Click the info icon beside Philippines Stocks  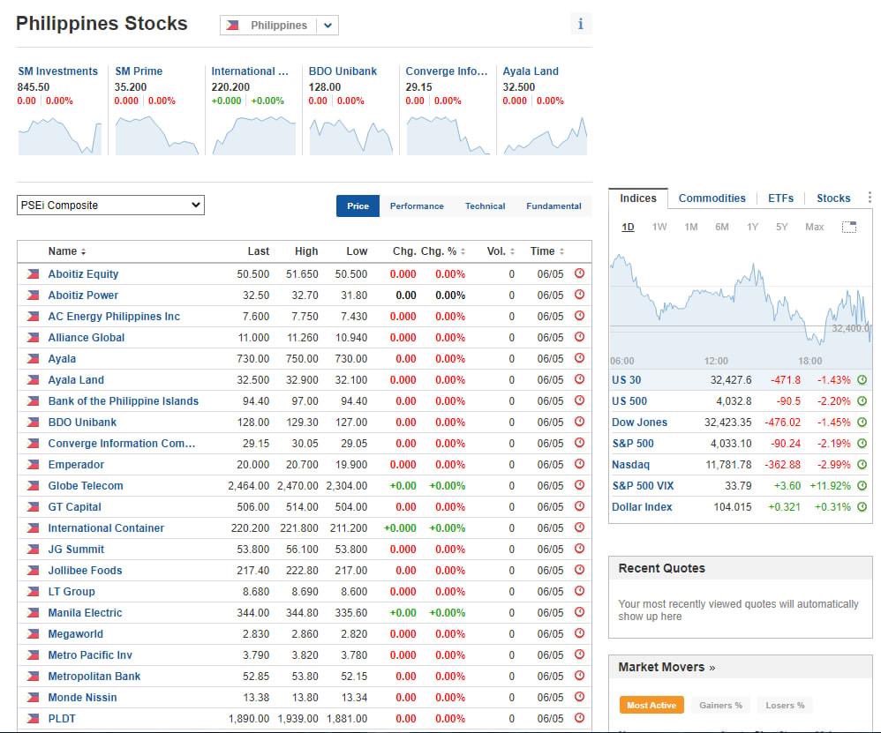[580, 24]
